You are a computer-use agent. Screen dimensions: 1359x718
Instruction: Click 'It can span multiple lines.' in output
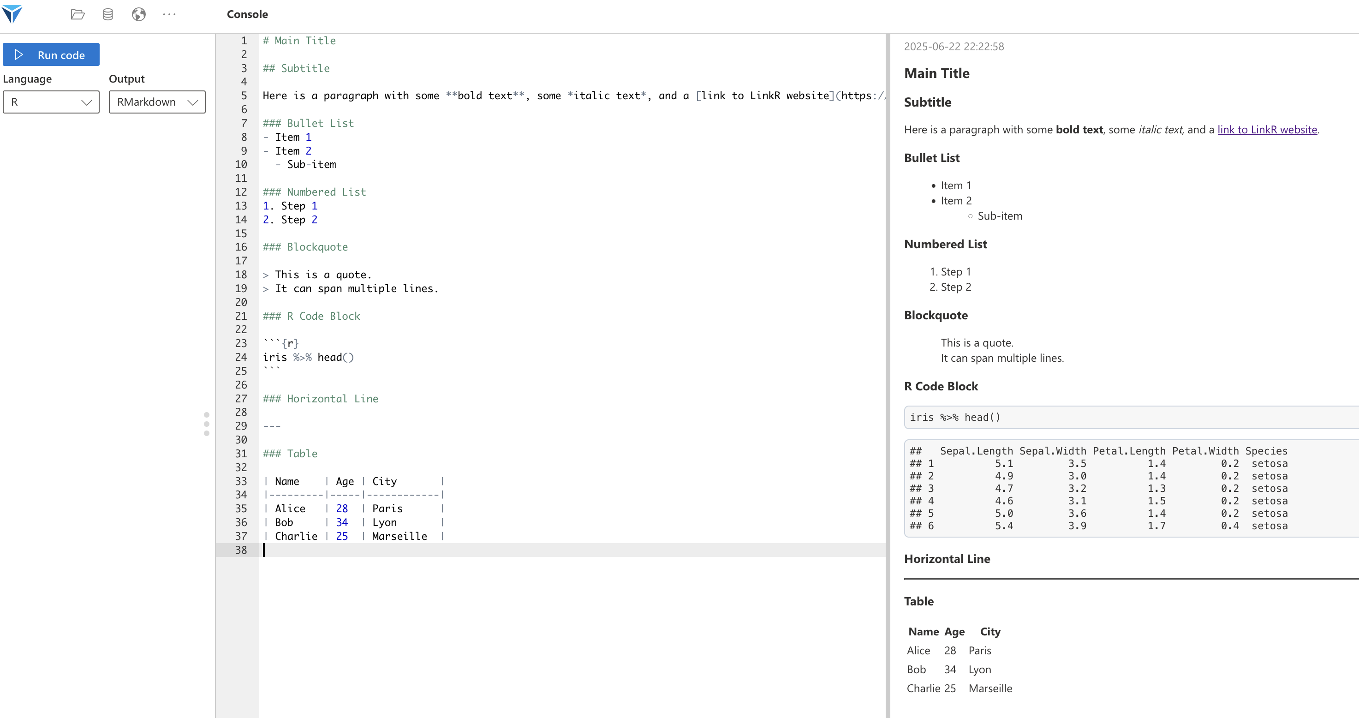pyautogui.click(x=1002, y=358)
